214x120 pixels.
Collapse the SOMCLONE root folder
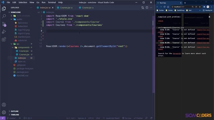click(9, 12)
